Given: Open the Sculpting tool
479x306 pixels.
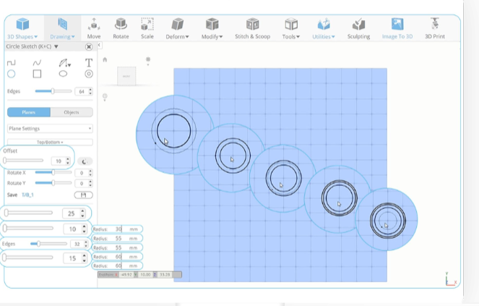Looking at the screenshot, I should click(x=358, y=29).
